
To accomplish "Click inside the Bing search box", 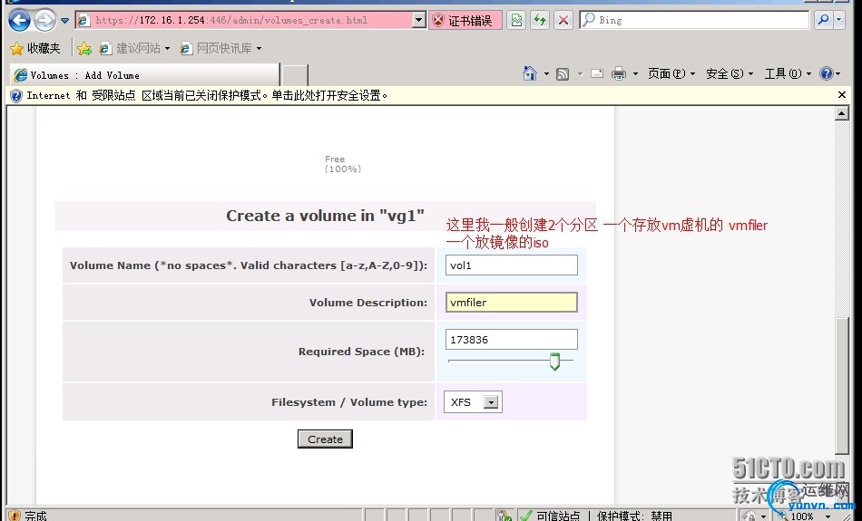I will (695, 20).
